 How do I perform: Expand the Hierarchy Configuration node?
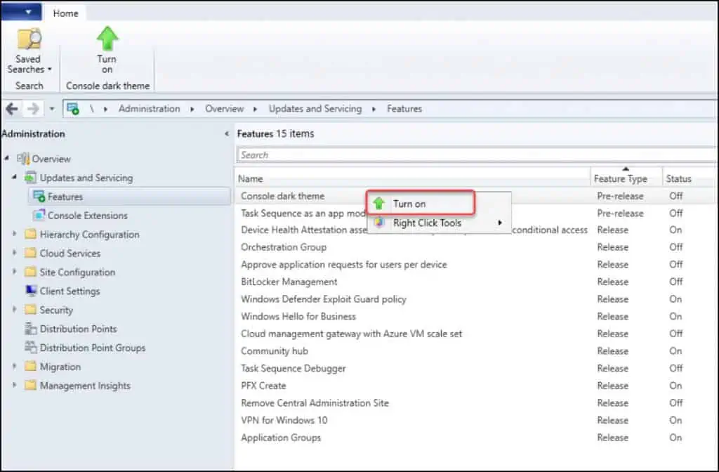pyautogui.click(x=15, y=234)
